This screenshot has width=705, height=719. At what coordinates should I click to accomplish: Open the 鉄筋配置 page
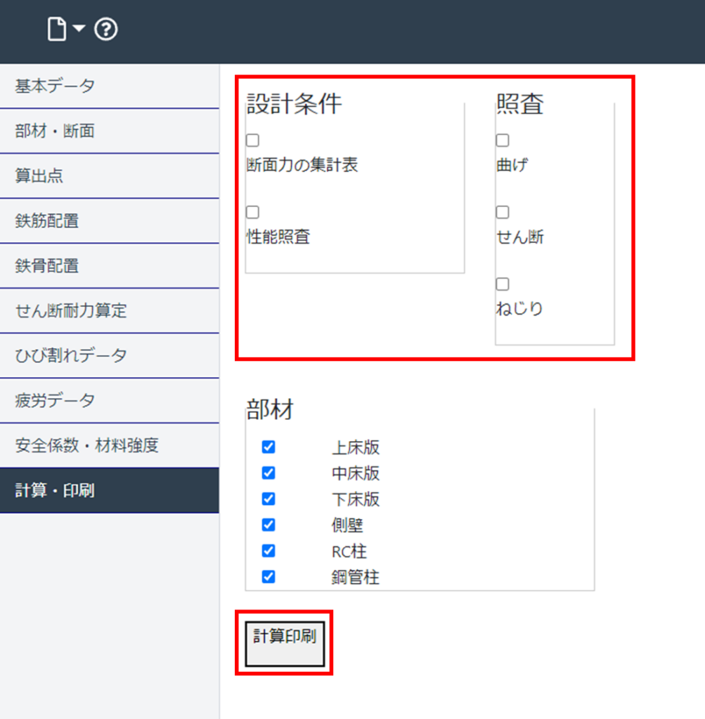coord(109,221)
